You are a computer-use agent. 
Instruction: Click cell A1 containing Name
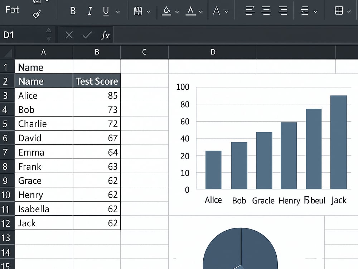click(44, 67)
